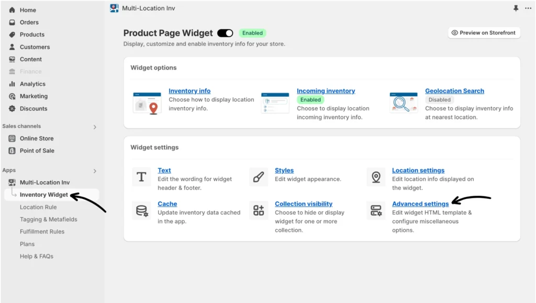Open Fulfillment Rules in the sidebar
This screenshot has width=536, height=303.
(x=42, y=232)
